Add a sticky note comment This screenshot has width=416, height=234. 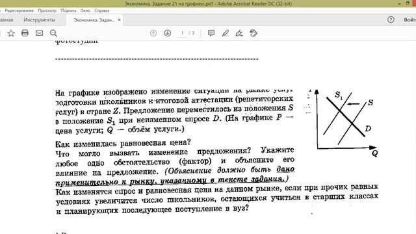(x=211, y=33)
